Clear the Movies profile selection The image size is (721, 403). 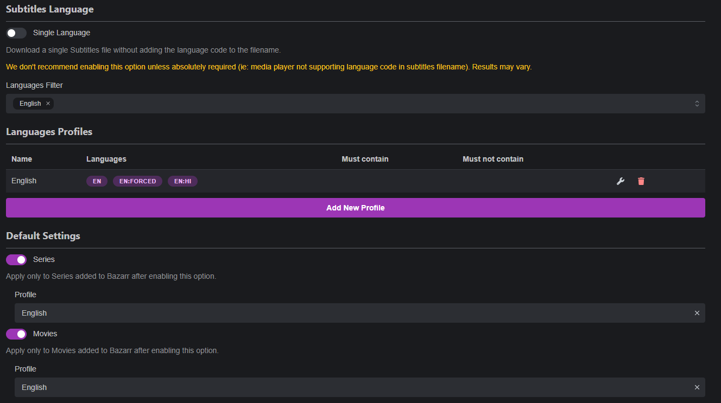tap(697, 387)
